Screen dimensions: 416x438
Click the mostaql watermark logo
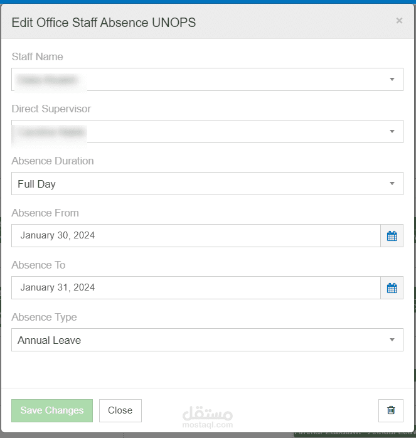tap(208, 417)
